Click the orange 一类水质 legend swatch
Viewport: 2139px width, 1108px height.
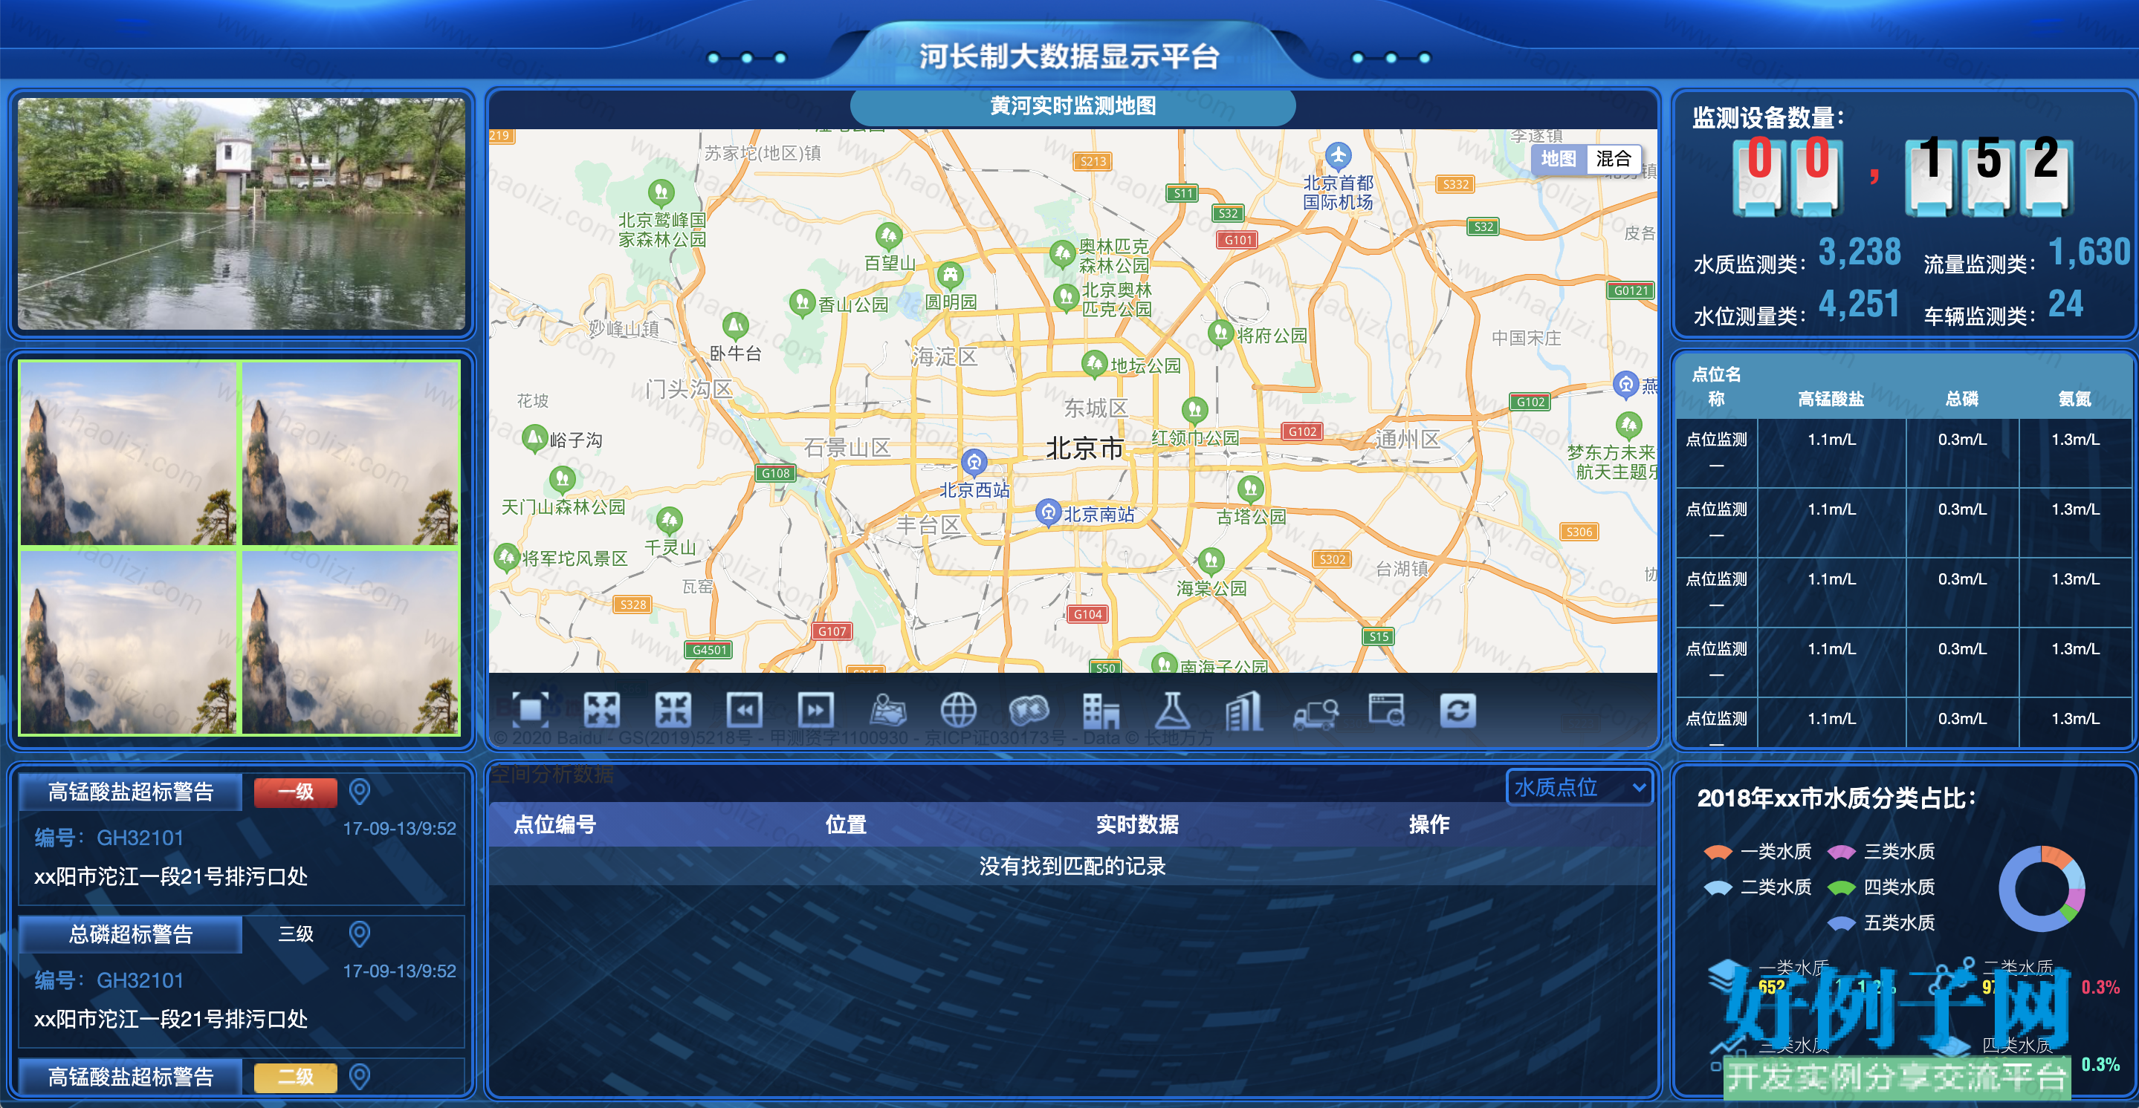point(1717,853)
